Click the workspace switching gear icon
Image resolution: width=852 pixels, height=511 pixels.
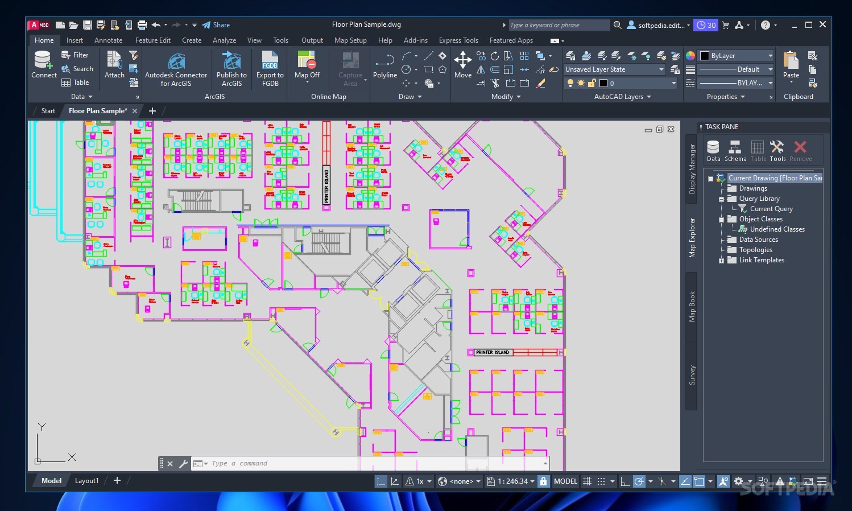(x=739, y=481)
